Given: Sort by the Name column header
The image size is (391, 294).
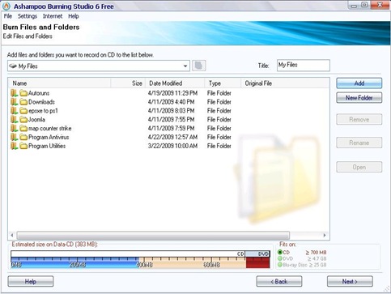Looking at the screenshot, I should (60, 83).
